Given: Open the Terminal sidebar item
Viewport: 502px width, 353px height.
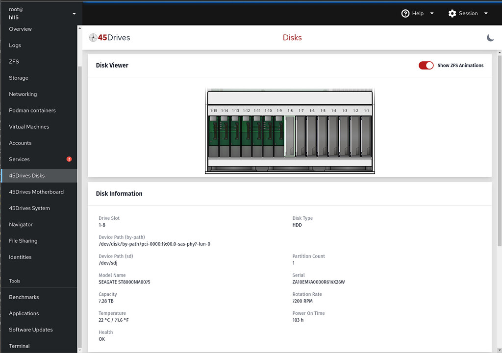Looking at the screenshot, I should coord(19,346).
